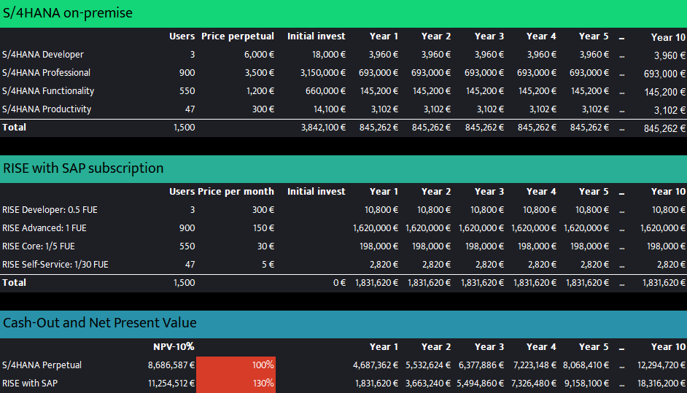Click the '3,500 €' perpetual price cell
687x393 pixels.
point(260,73)
